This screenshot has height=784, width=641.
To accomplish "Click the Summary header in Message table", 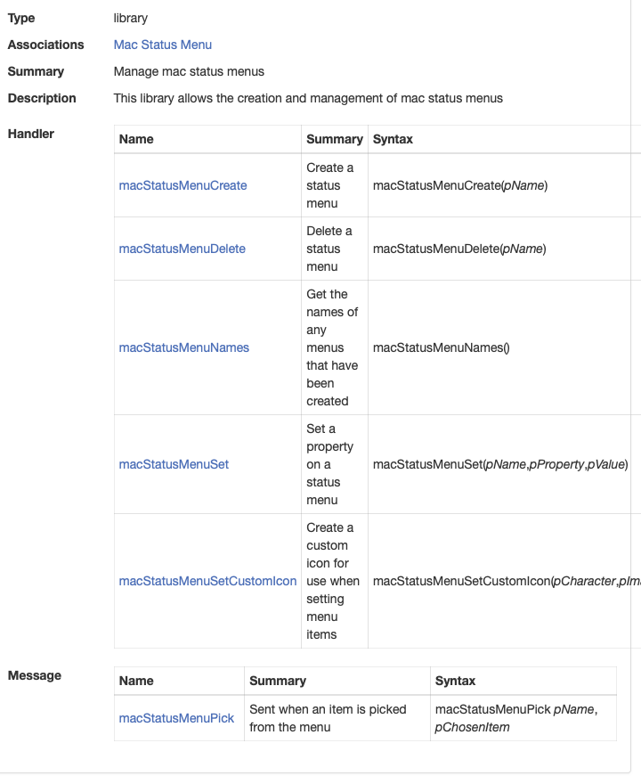I will point(278,681).
